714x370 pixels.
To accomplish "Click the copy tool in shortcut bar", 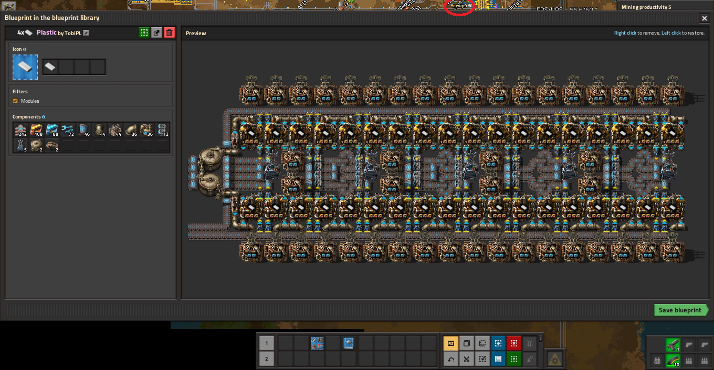I will point(466,344).
